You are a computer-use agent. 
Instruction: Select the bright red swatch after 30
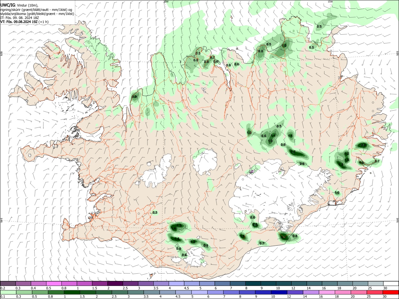tap(391, 292)
